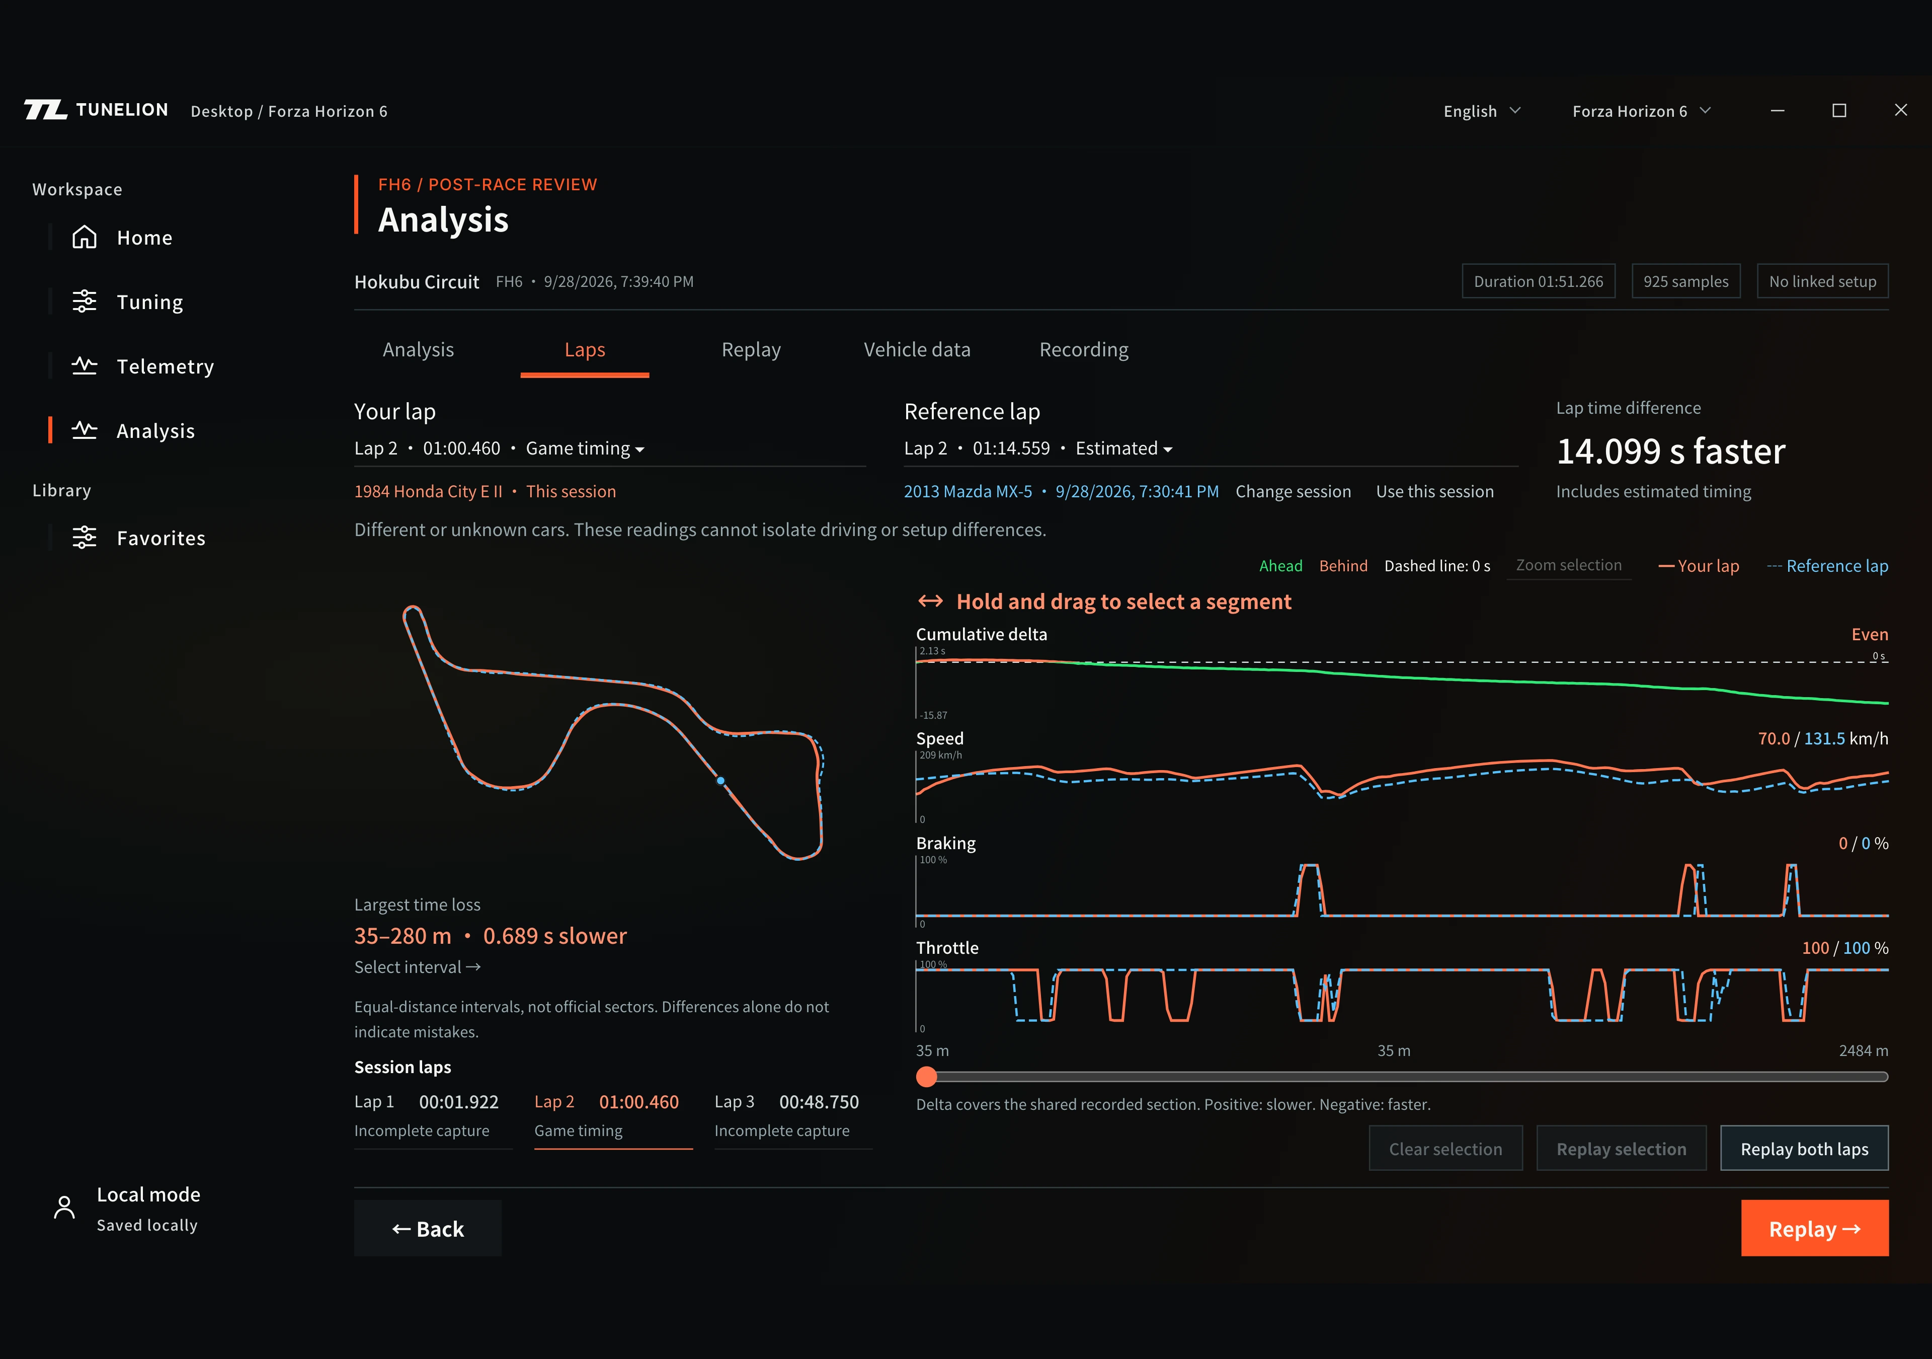Viewport: 1932px width, 1359px height.
Task: Click Use this session link
Action: click(1435, 492)
